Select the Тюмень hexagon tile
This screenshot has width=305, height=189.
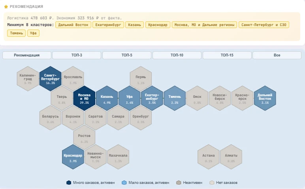(175, 97)
